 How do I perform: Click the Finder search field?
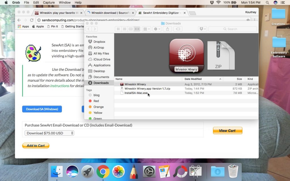(x=233, y=29)
